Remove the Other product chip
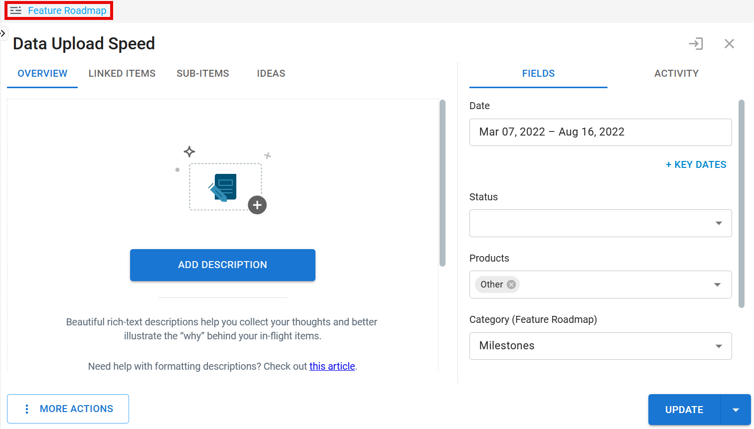 511,285
